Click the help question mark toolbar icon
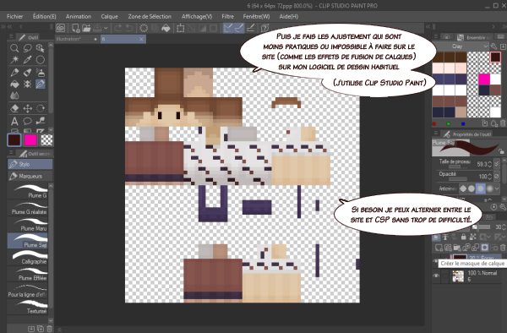Viewport: 507px width, 333px height. [264, 28]
